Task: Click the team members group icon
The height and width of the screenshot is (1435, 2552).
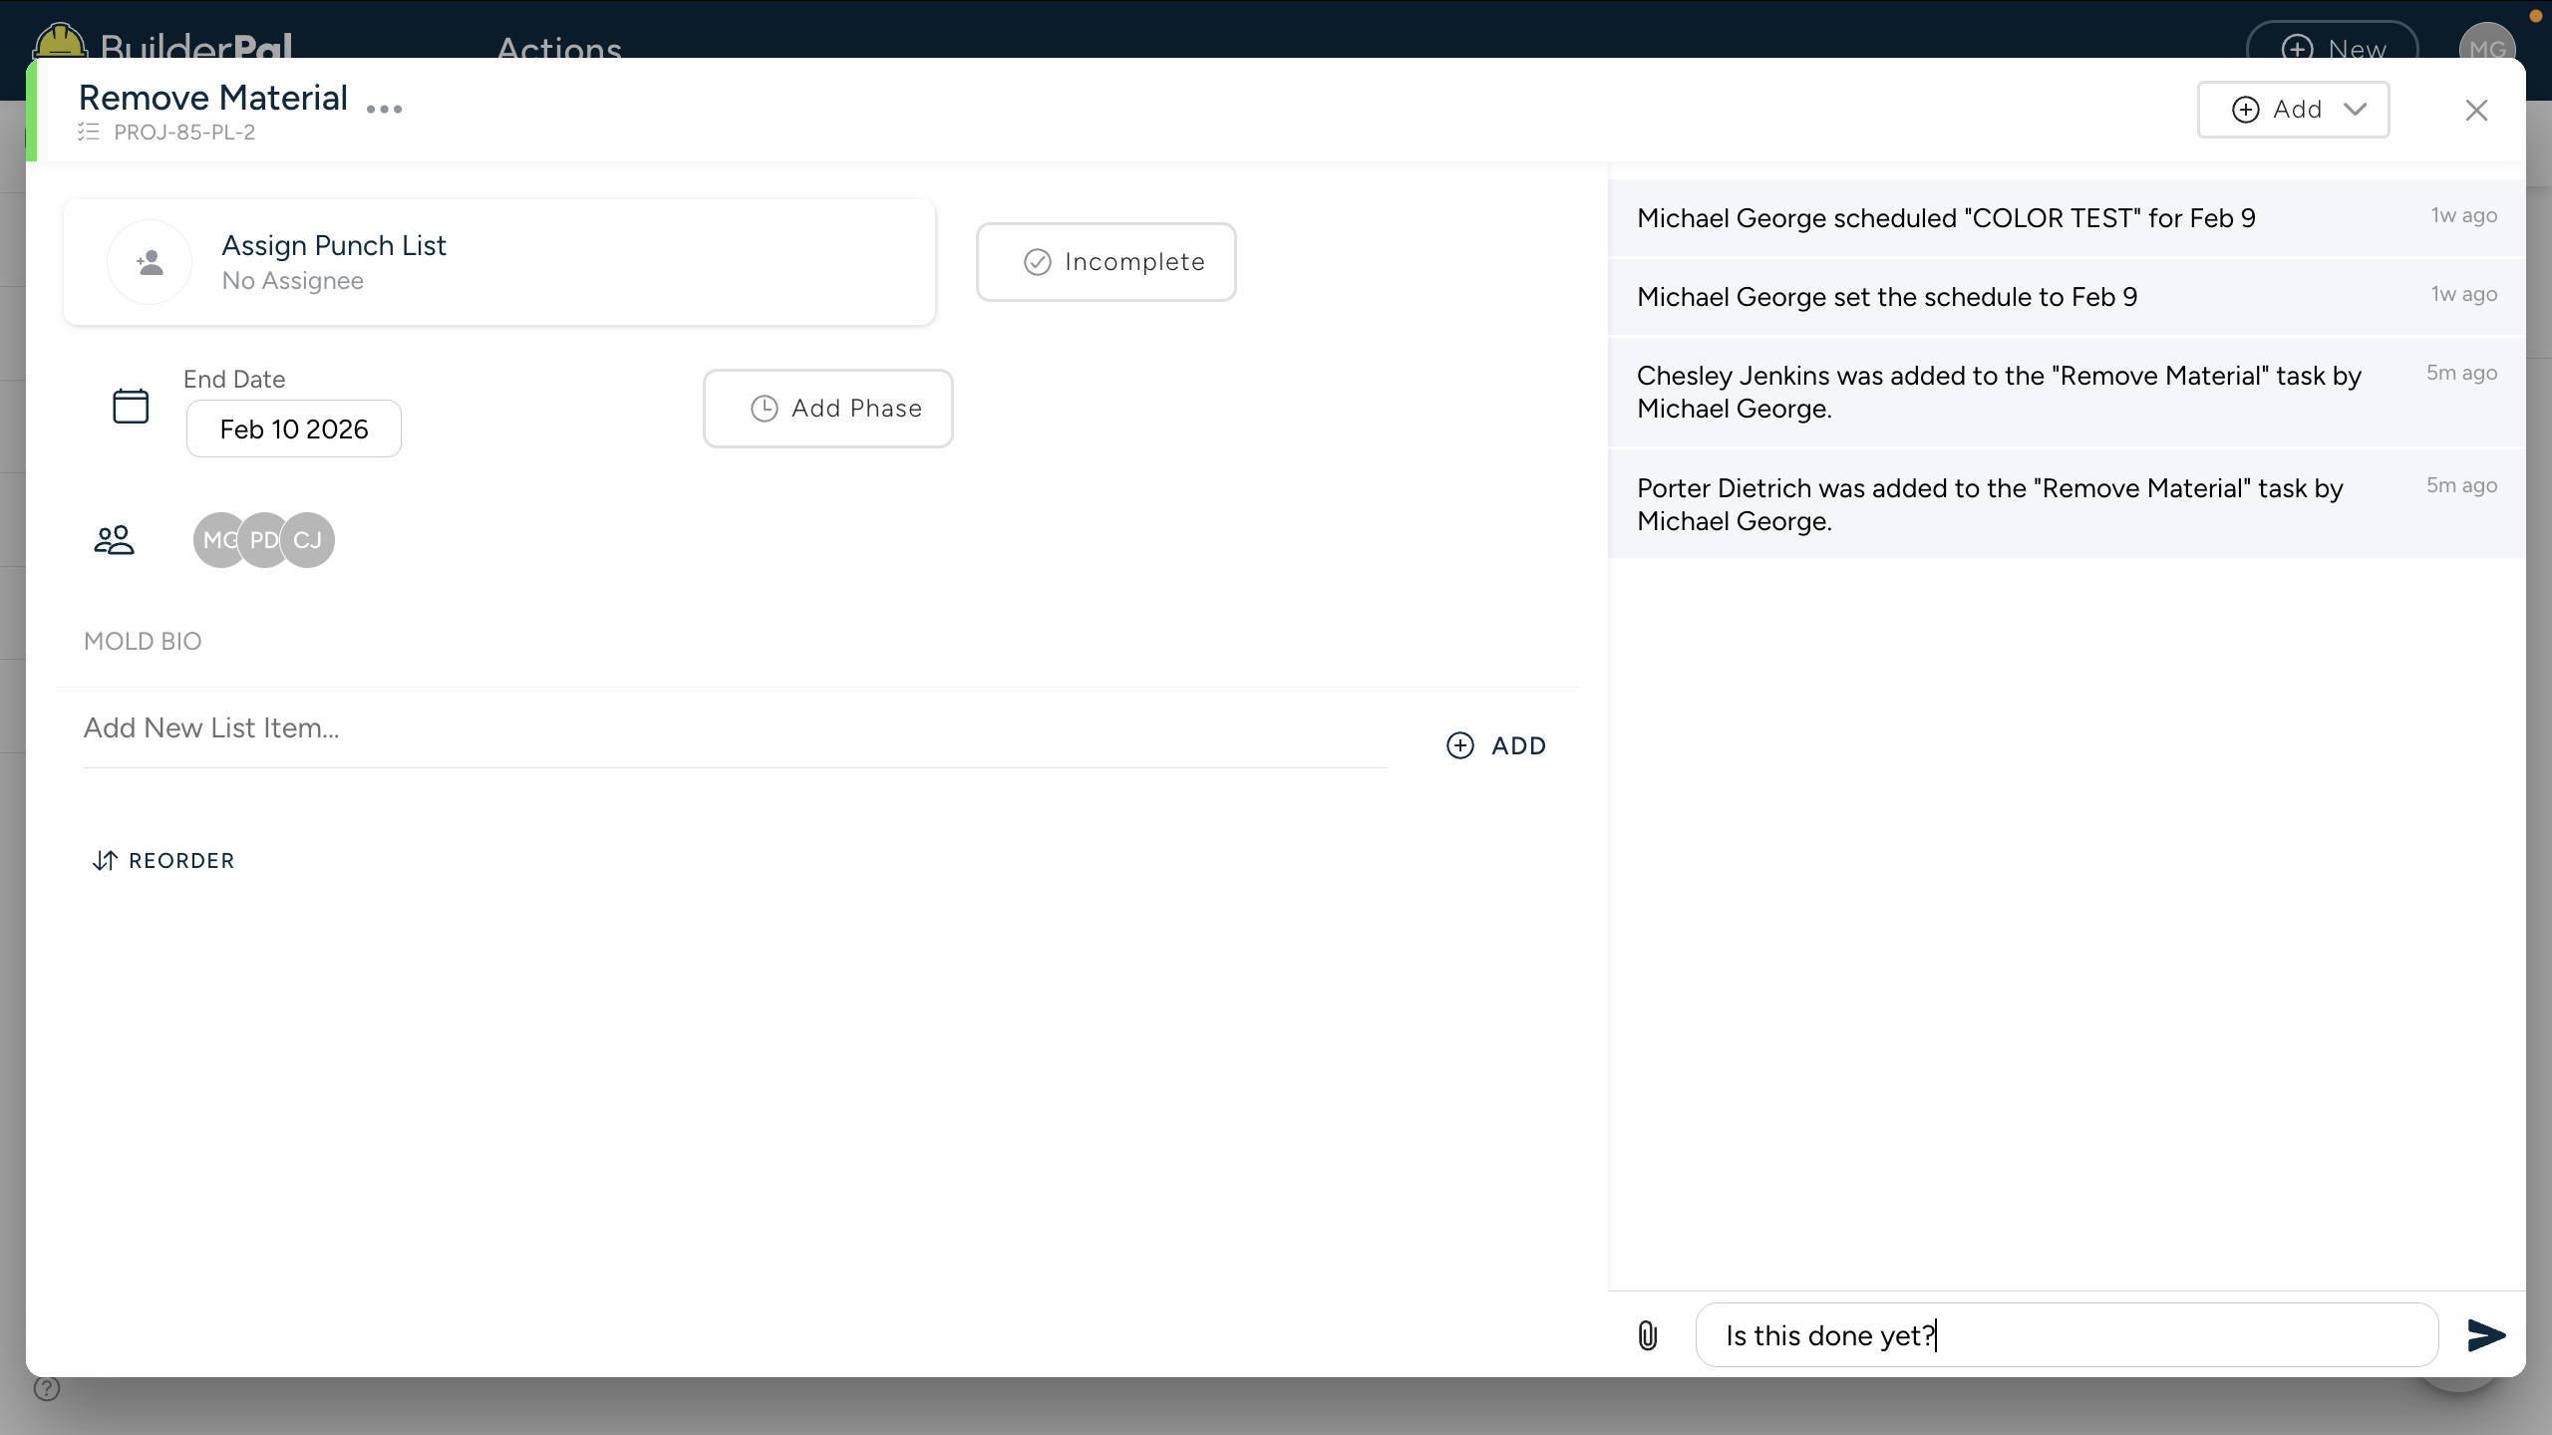Action: coord(114,540)
